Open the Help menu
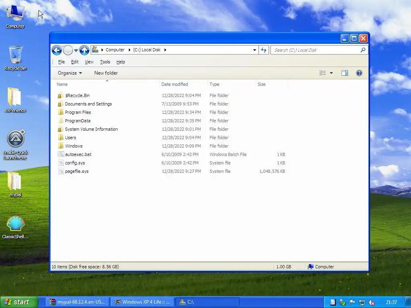This screenshot has width=411, height=308. [x=120, y=62]
